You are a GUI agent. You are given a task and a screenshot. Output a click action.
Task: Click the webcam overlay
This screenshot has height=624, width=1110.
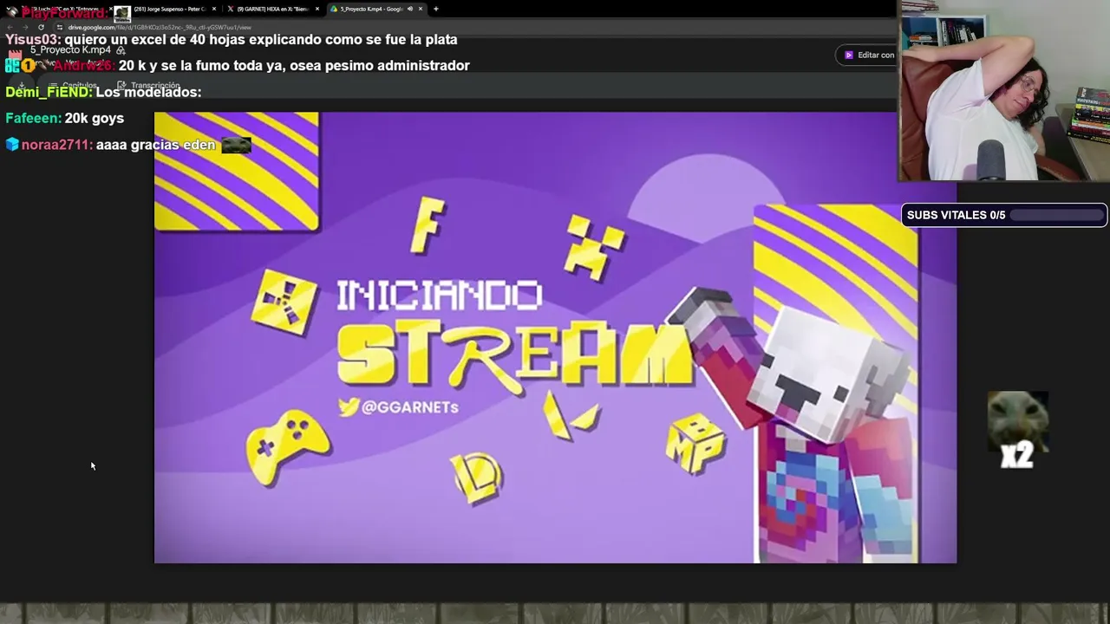pyautogui.click(x=1004, y=90)
